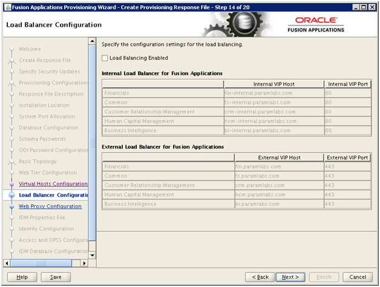Click the internal Common row label
Viewport: 380px width, 287px height.
(x=116, y=102)
